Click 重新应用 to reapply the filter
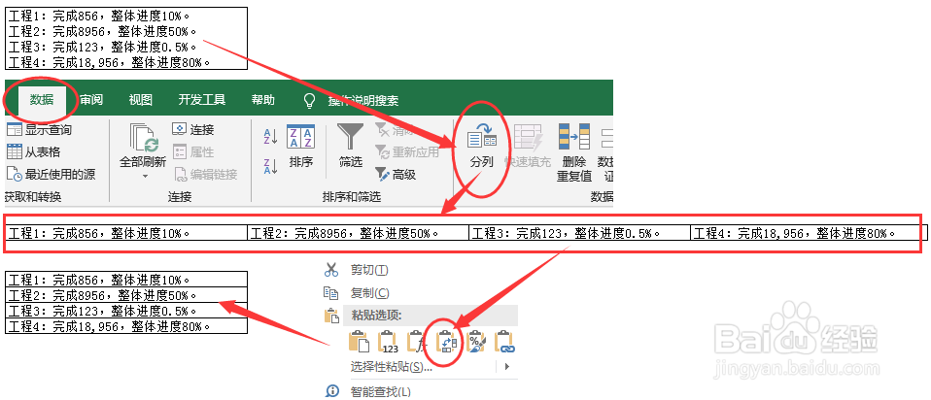The height and width of the screenshot is (400, 931). point(407,151)
